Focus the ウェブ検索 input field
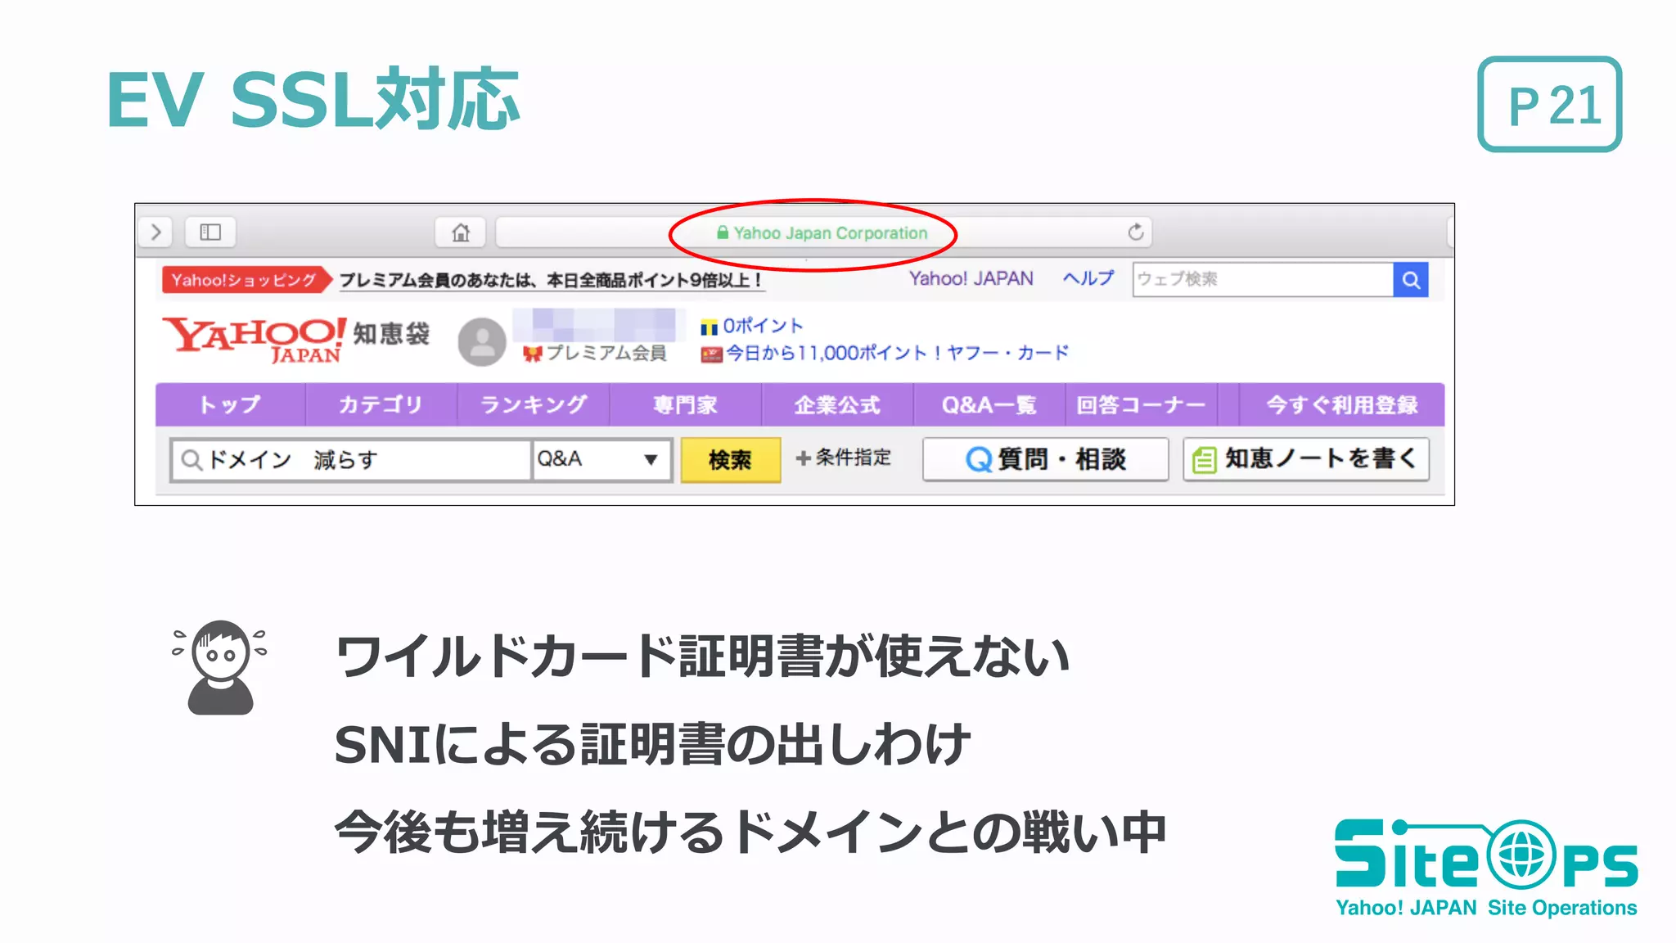This screenshot has height=943, width=1676. (1263, 279)
